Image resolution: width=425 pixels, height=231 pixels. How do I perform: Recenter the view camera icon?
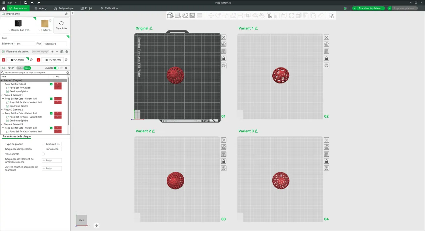[x=97, y=226]
